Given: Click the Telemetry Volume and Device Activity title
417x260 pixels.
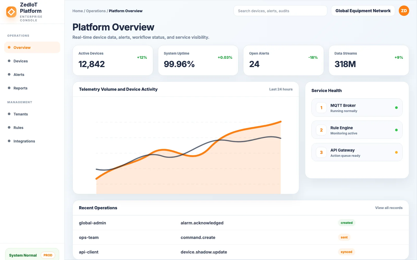Looking at the screenshot, I should [x=118, y=89].
